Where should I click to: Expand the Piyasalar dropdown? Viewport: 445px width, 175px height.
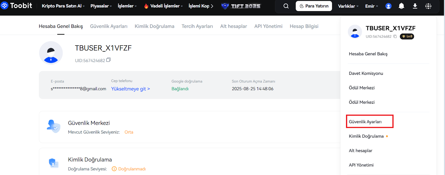(x=101, y=6)
